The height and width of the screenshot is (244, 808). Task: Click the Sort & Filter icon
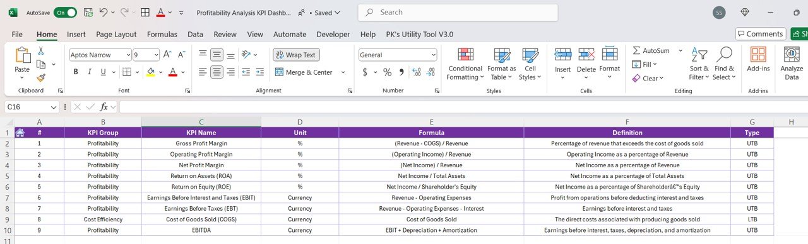coord(699,55)
